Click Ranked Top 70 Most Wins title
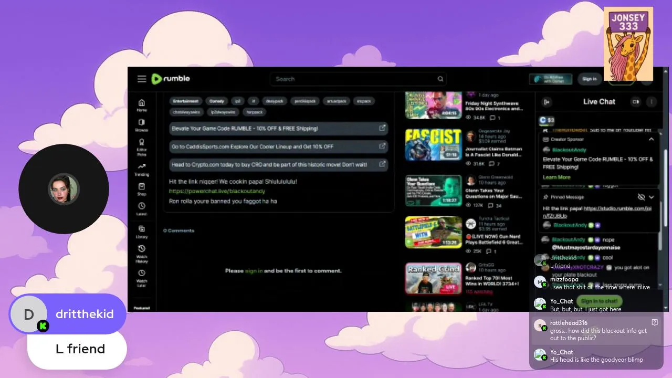The width and height of the screenshot is (672, 378). [x=492, y=281]
